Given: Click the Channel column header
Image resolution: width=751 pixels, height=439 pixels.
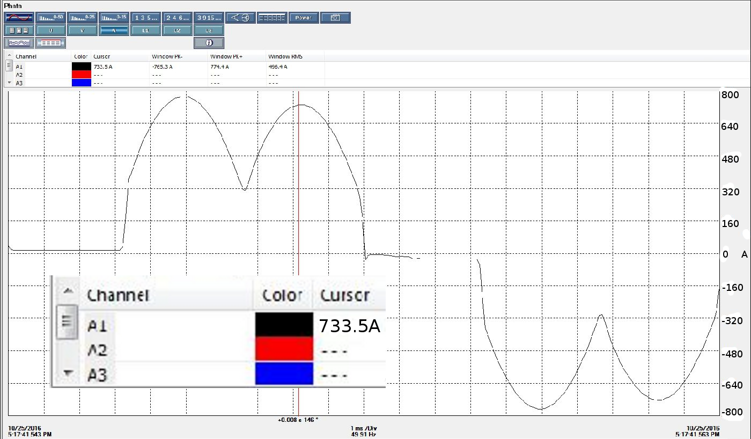Looking at the screenshot, I should 26,56.
